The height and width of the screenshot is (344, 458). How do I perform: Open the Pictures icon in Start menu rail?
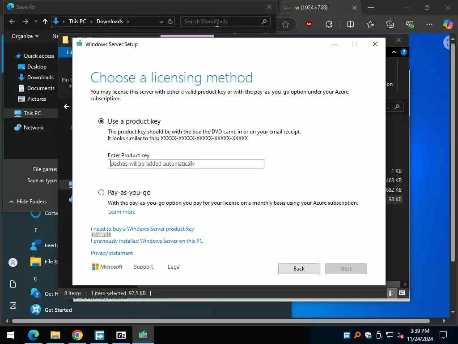coord(13,305)
